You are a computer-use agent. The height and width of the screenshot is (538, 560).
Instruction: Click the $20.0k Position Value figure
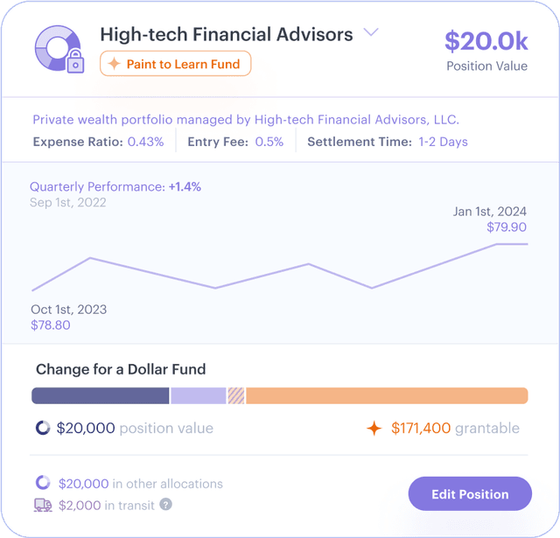tap(486, 41)
